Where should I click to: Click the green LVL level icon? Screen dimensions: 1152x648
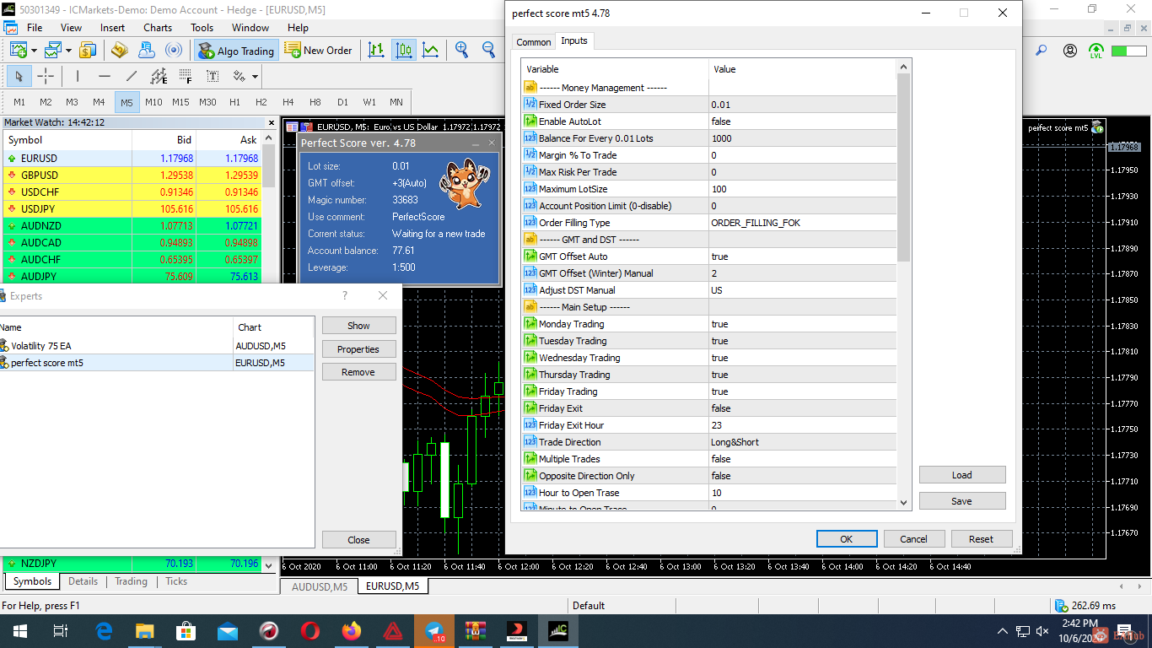1096,51
